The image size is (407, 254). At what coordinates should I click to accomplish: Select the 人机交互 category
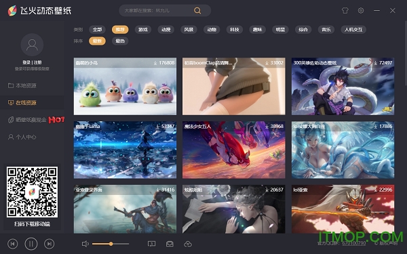[353, 30]
